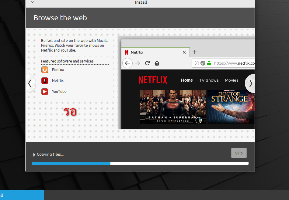Click the browser reload icon
Image resolution: width=289 pixels, height=200 pixels.
coord(147,63)
